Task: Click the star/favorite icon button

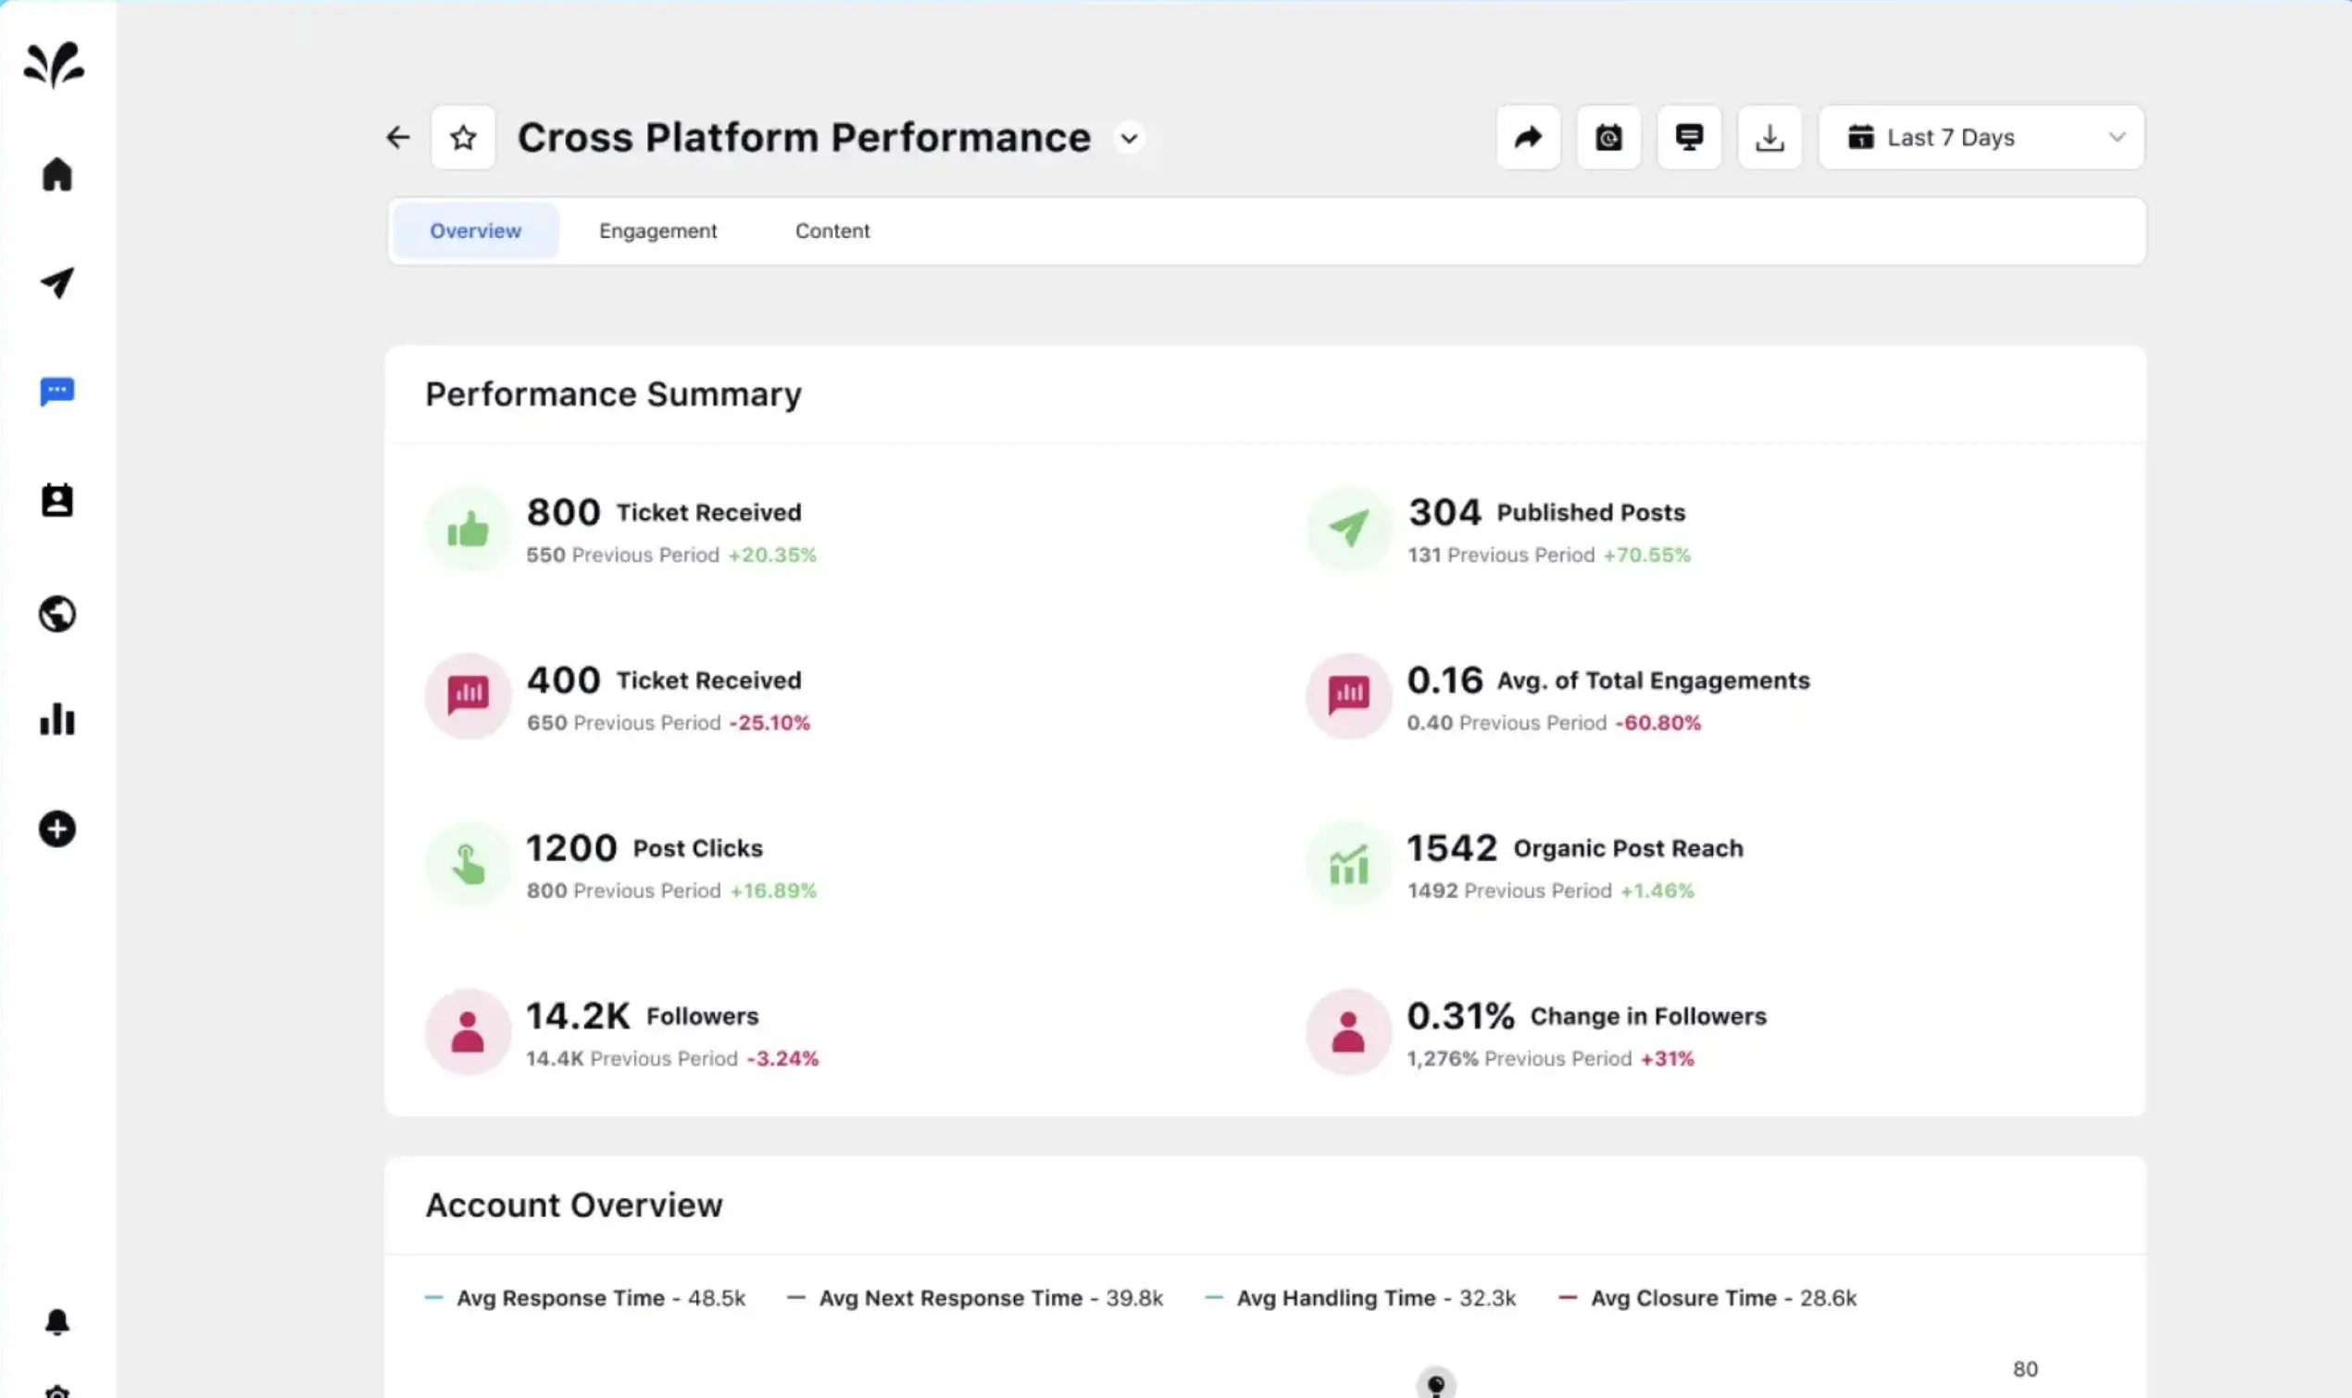Action: click(465, 136)
